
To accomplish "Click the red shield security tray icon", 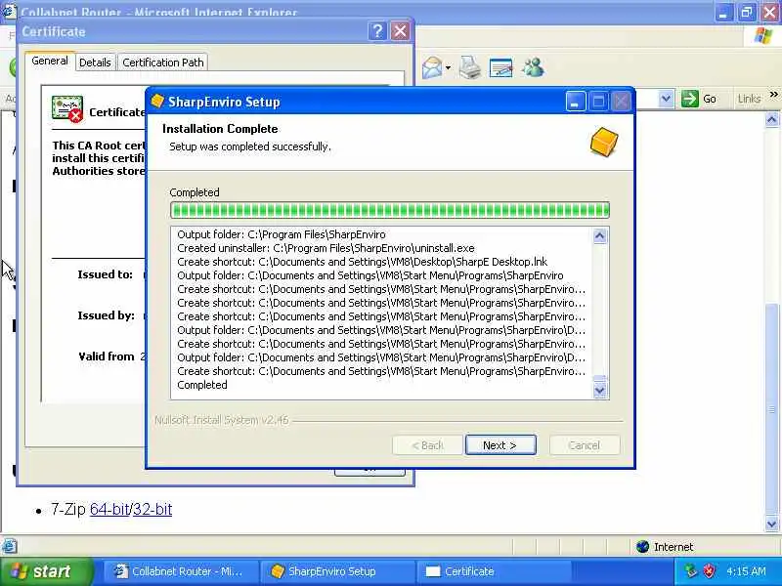I will click(708, 571).
